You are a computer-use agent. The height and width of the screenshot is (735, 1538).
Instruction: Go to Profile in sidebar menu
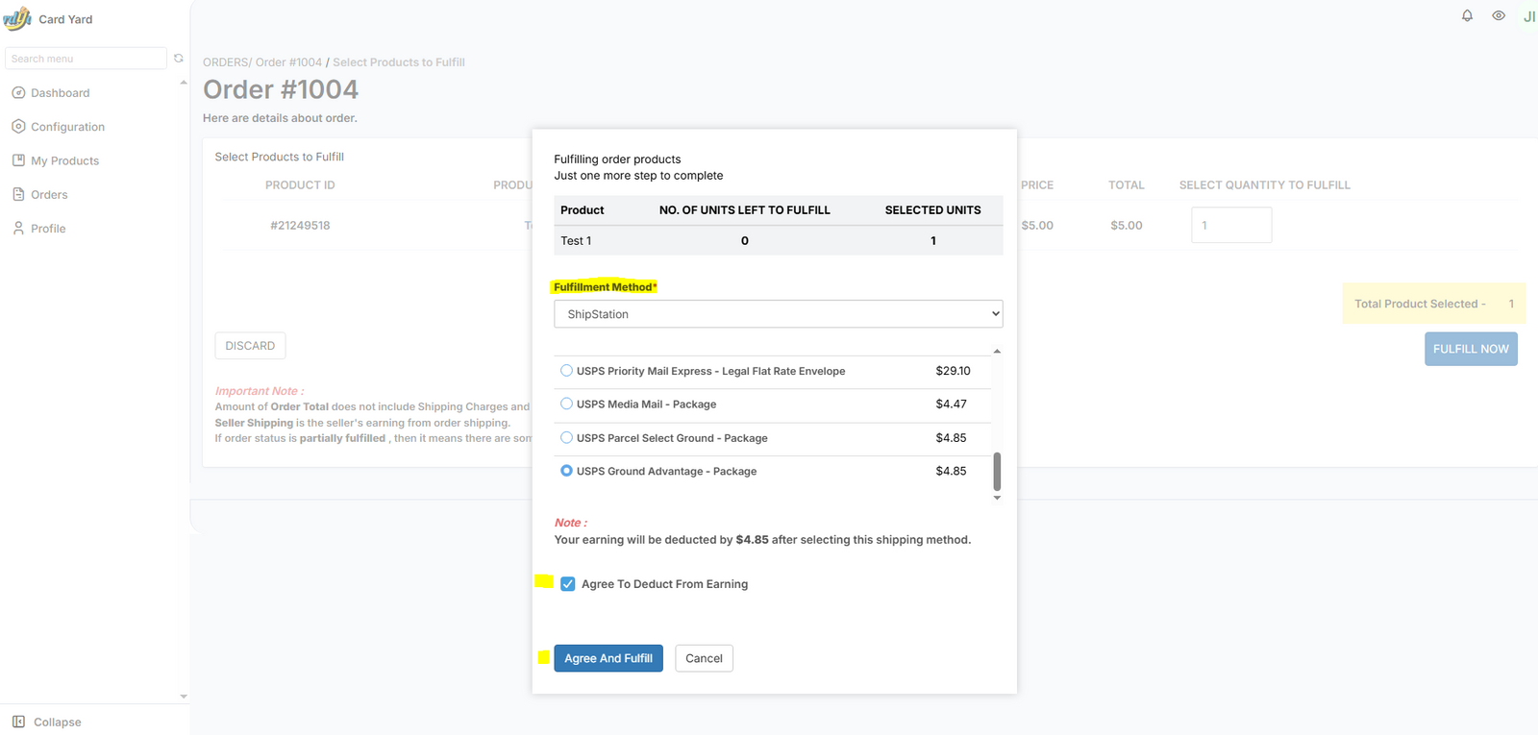48,229
